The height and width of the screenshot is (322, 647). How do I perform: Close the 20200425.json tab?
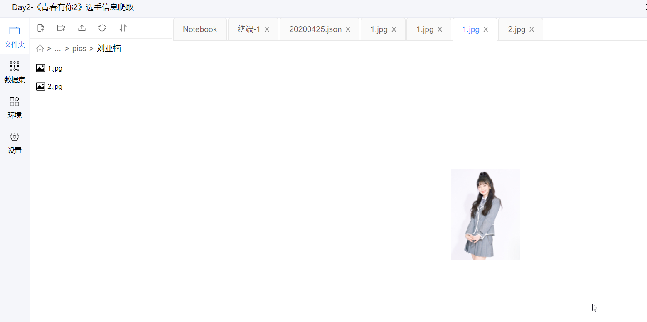(348, 29)
